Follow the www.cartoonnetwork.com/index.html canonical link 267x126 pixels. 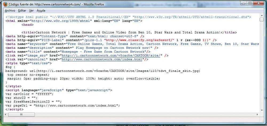coord(102,59)
